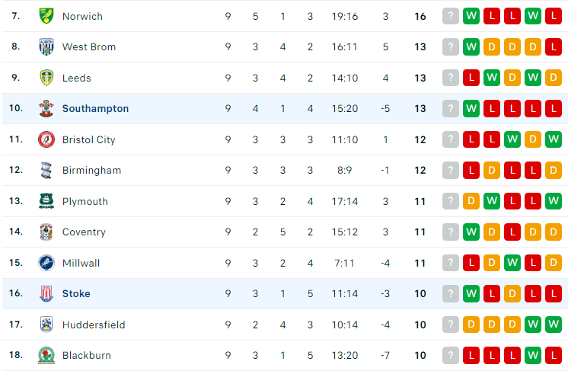Open the Huddersfield club badge

[46, 325]
